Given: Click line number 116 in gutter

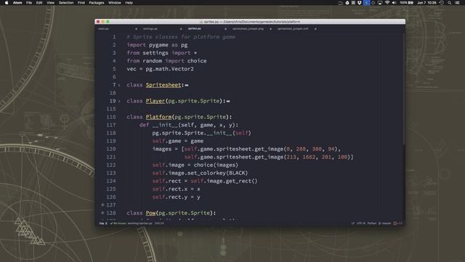Looking at the screenshot, I should pos(111,117).
